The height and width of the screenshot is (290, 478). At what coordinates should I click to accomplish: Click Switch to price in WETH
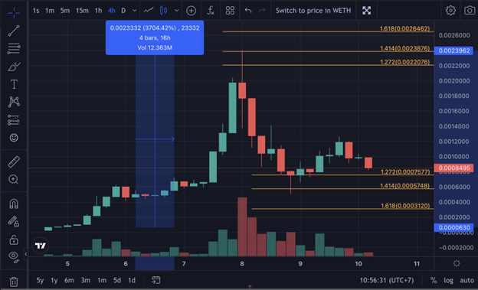pyautogui.click(x=313, y=11)
